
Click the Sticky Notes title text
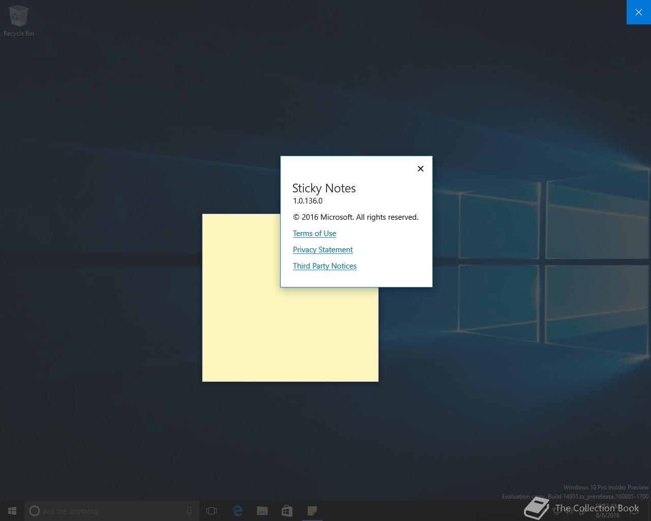click(324, 188)
